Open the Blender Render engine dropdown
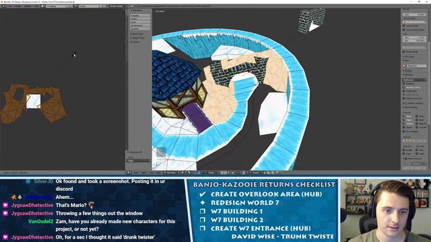 pyautogui.click(x=119, y=6)
